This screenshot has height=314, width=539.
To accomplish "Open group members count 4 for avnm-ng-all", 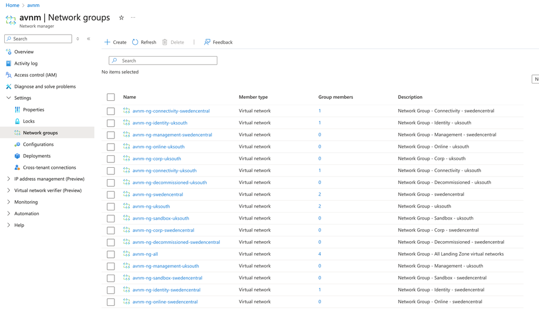I will (320, 254).
